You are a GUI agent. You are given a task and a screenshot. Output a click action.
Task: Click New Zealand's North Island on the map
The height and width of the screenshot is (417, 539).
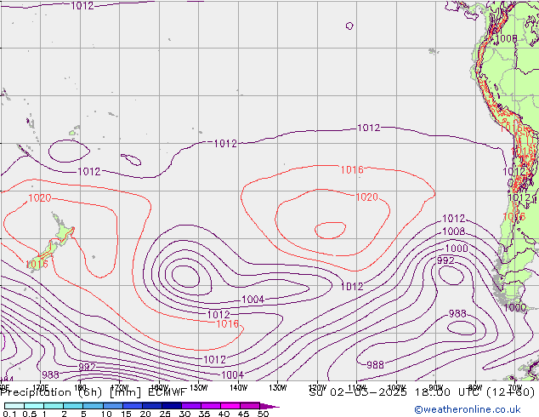click(63, 231)
